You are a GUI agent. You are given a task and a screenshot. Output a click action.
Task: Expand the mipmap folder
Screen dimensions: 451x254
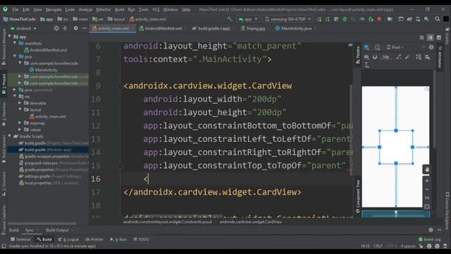pos(20,123)
